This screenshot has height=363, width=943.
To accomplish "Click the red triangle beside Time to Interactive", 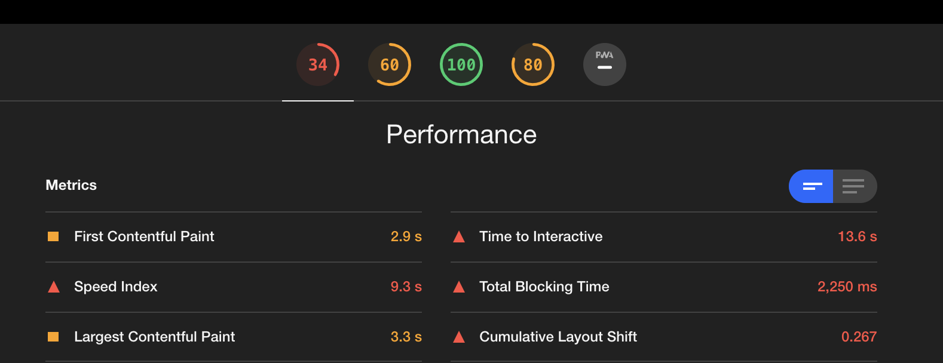I will pos(458,236).
